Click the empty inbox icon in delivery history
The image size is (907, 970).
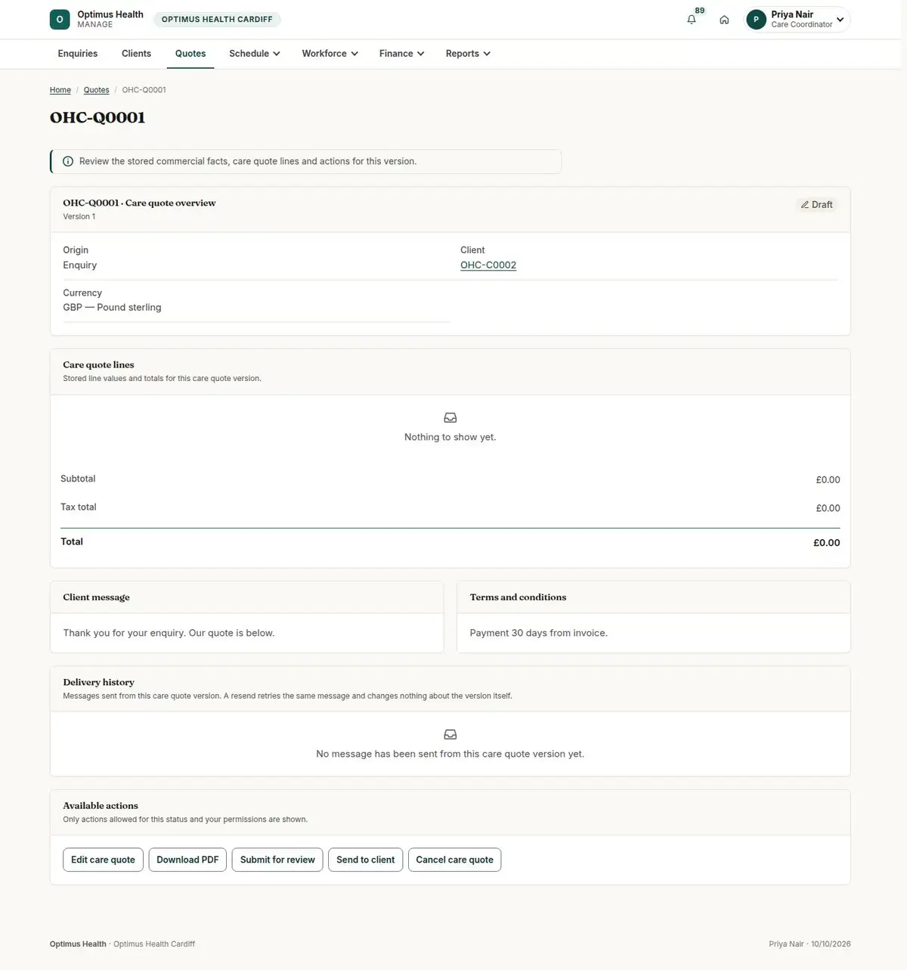(450, 735)
